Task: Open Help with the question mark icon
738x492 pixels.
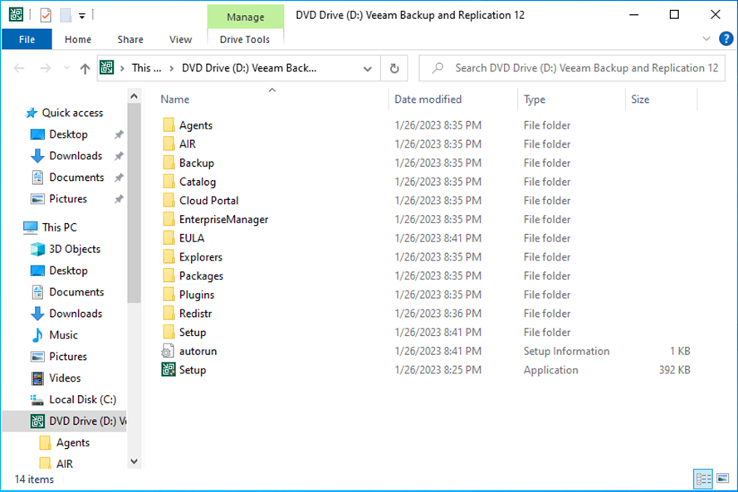Action: tap(726, 38)
